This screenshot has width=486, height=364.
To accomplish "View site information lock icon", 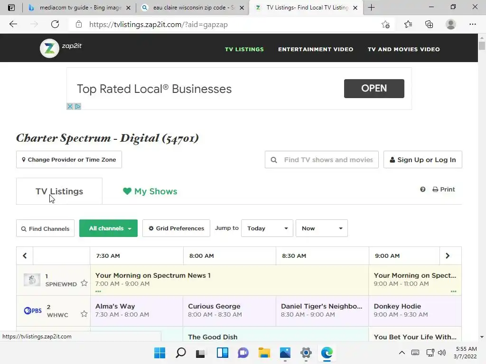I will coord(79,24).
